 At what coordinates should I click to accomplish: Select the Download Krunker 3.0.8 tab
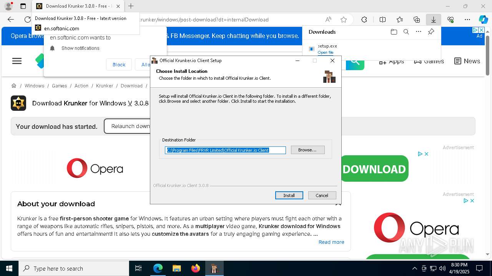pyautogui.click(x=78, y=6)
